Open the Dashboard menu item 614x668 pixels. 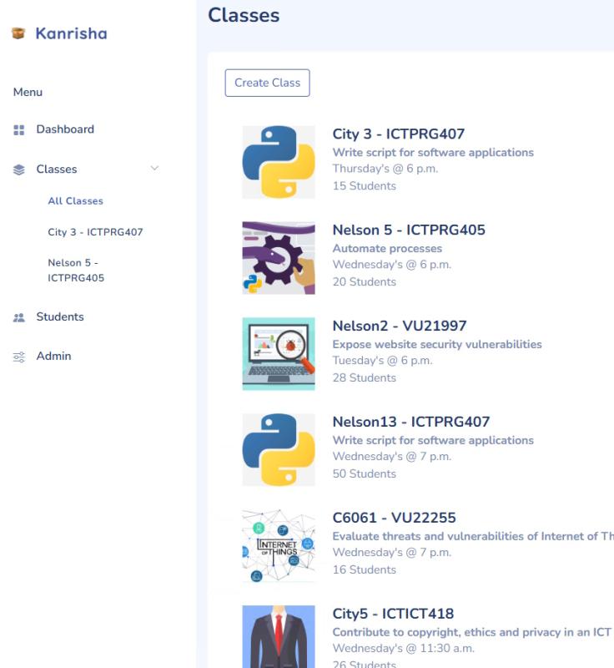[65, 129]
